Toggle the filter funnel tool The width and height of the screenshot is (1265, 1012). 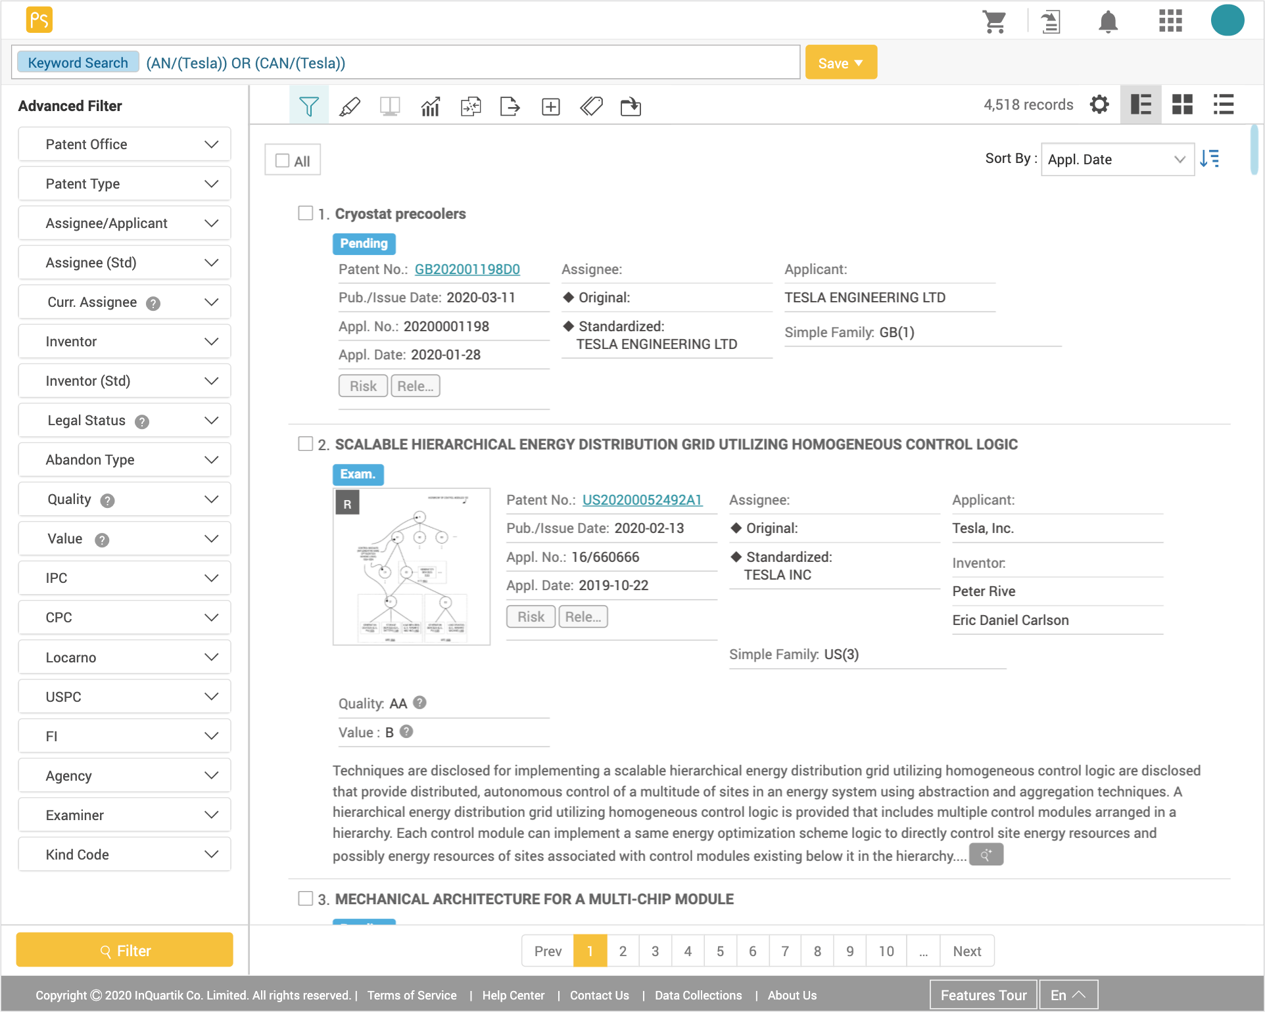tap(309, 106)
